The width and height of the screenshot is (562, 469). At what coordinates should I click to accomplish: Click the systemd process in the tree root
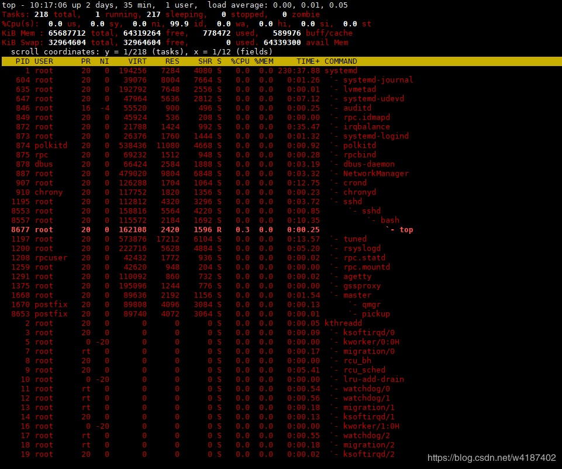[x=340, y=71]
